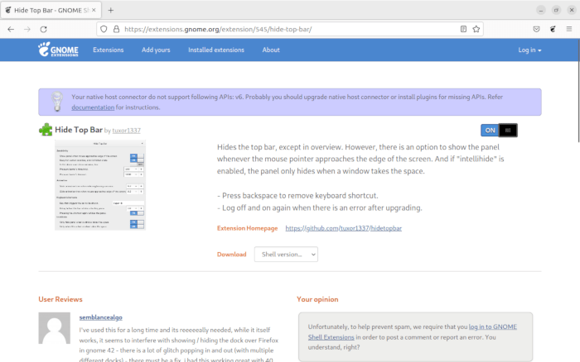
Task: Select the Hide Top Bar browser tab
Action: [51, 11]
